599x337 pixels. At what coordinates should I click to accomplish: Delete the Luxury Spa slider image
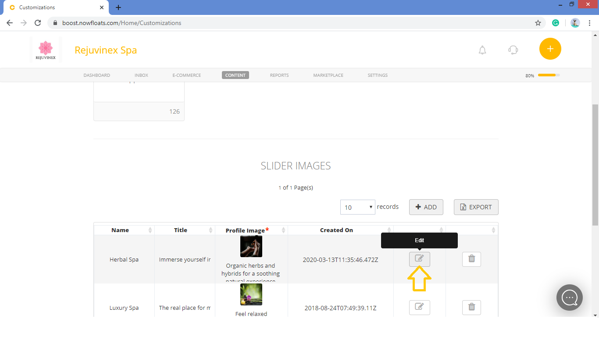tap(471, 307)
